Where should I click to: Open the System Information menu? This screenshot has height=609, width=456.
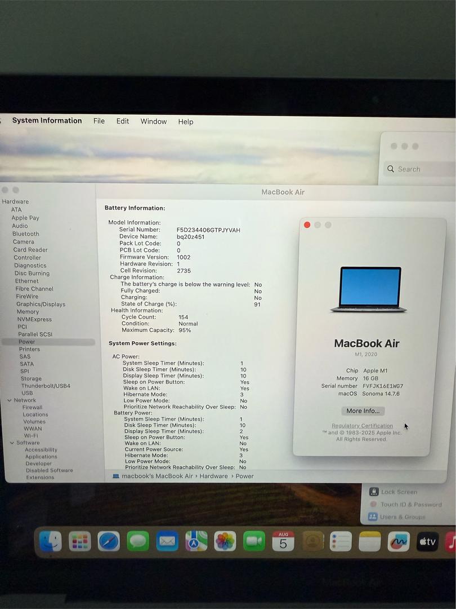(x=47, y=121)
